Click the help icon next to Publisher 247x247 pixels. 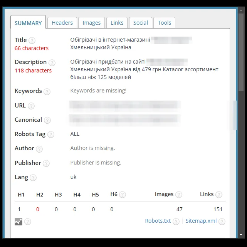pos(46,163)
